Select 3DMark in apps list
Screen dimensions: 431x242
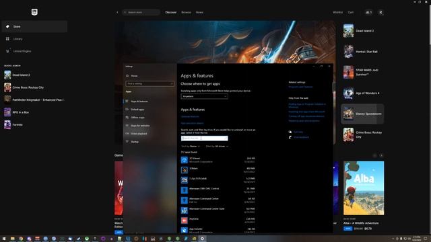tap(218, 170)
